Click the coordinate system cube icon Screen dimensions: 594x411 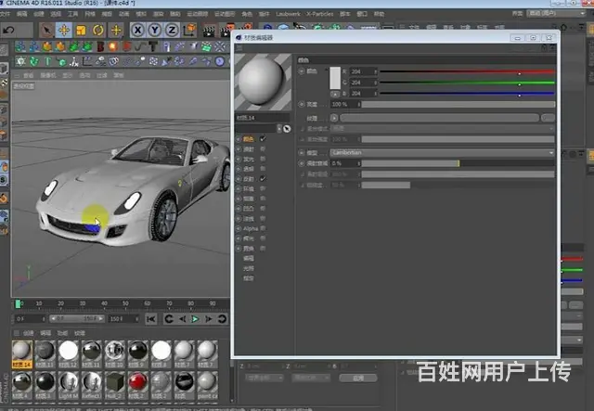point(189,31)
